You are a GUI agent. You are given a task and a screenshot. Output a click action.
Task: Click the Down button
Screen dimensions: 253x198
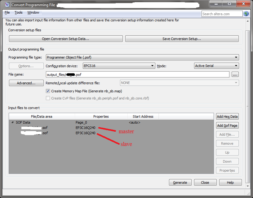pos(227,161)
